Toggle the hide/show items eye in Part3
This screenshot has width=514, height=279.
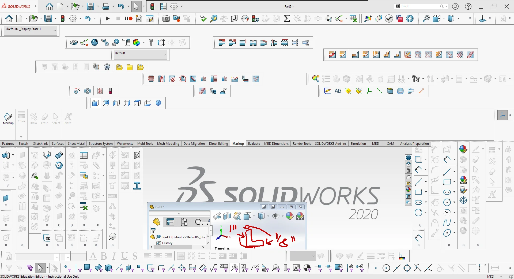(275, 216)
